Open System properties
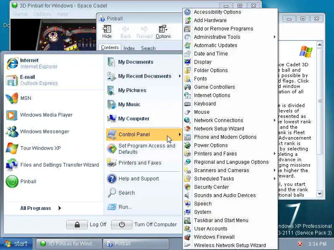334x250 pixels. tap(230, 212)
